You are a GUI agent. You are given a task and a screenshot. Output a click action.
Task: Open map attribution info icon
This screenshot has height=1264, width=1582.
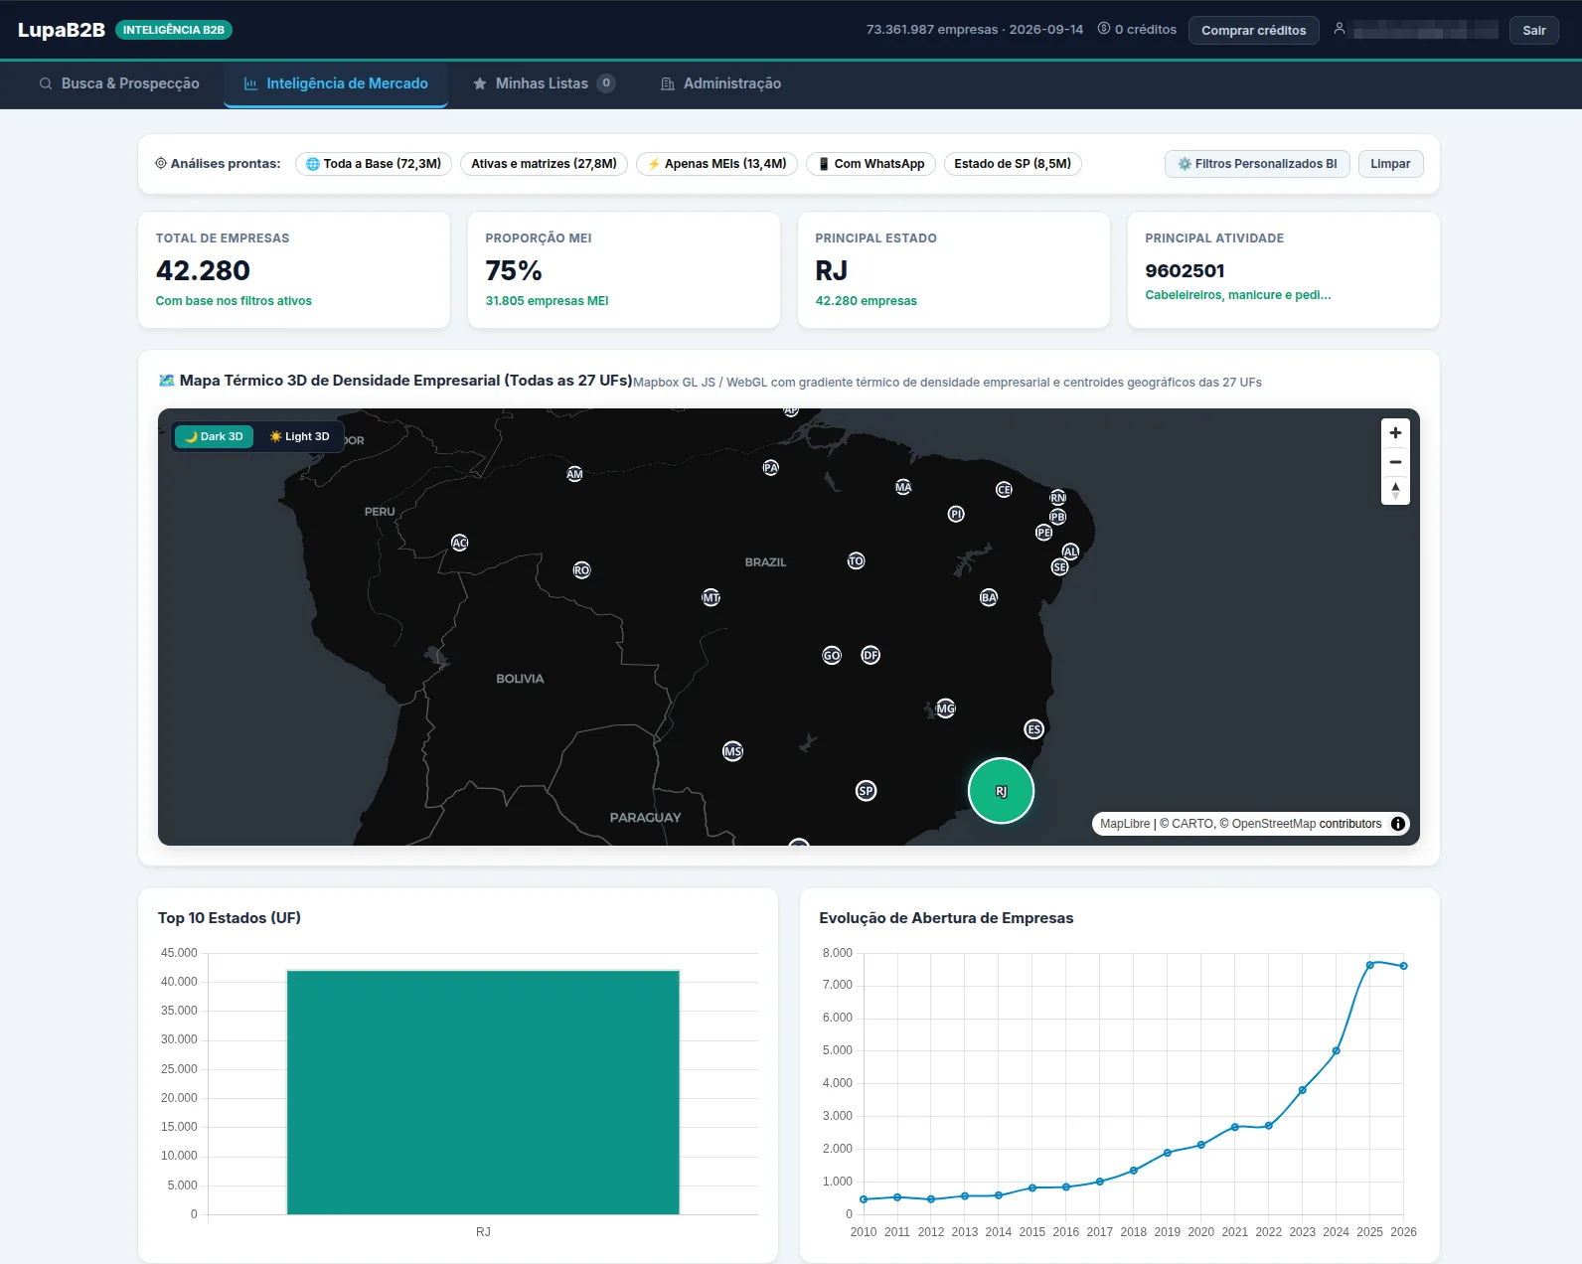(x=1397, y=824)
